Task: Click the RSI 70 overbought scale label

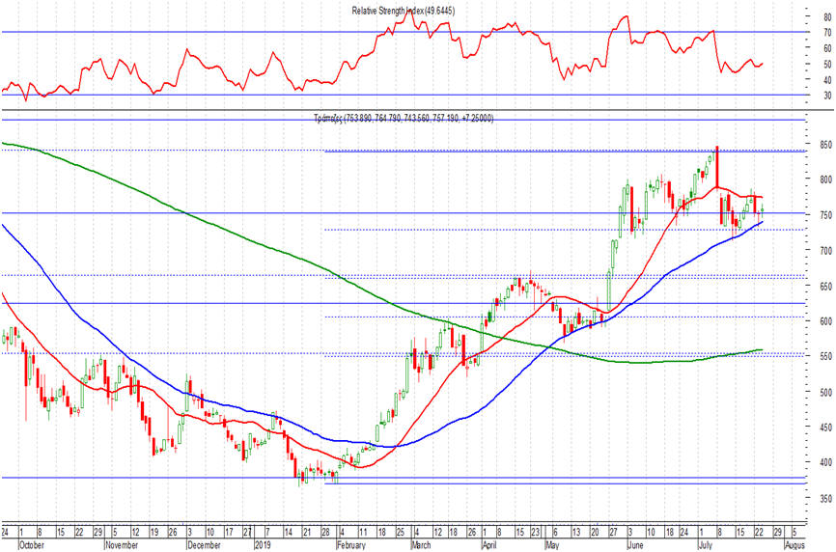Action: pos(827,33)
